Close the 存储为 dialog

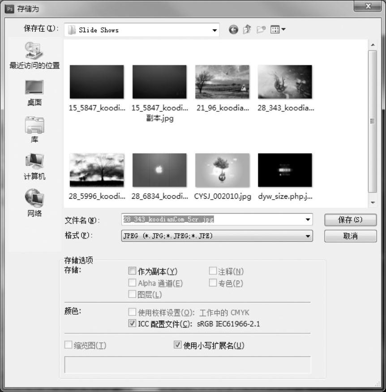click(368, 6)
